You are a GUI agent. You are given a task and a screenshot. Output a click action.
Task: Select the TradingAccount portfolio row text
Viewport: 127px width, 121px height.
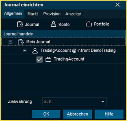[69, 59]
